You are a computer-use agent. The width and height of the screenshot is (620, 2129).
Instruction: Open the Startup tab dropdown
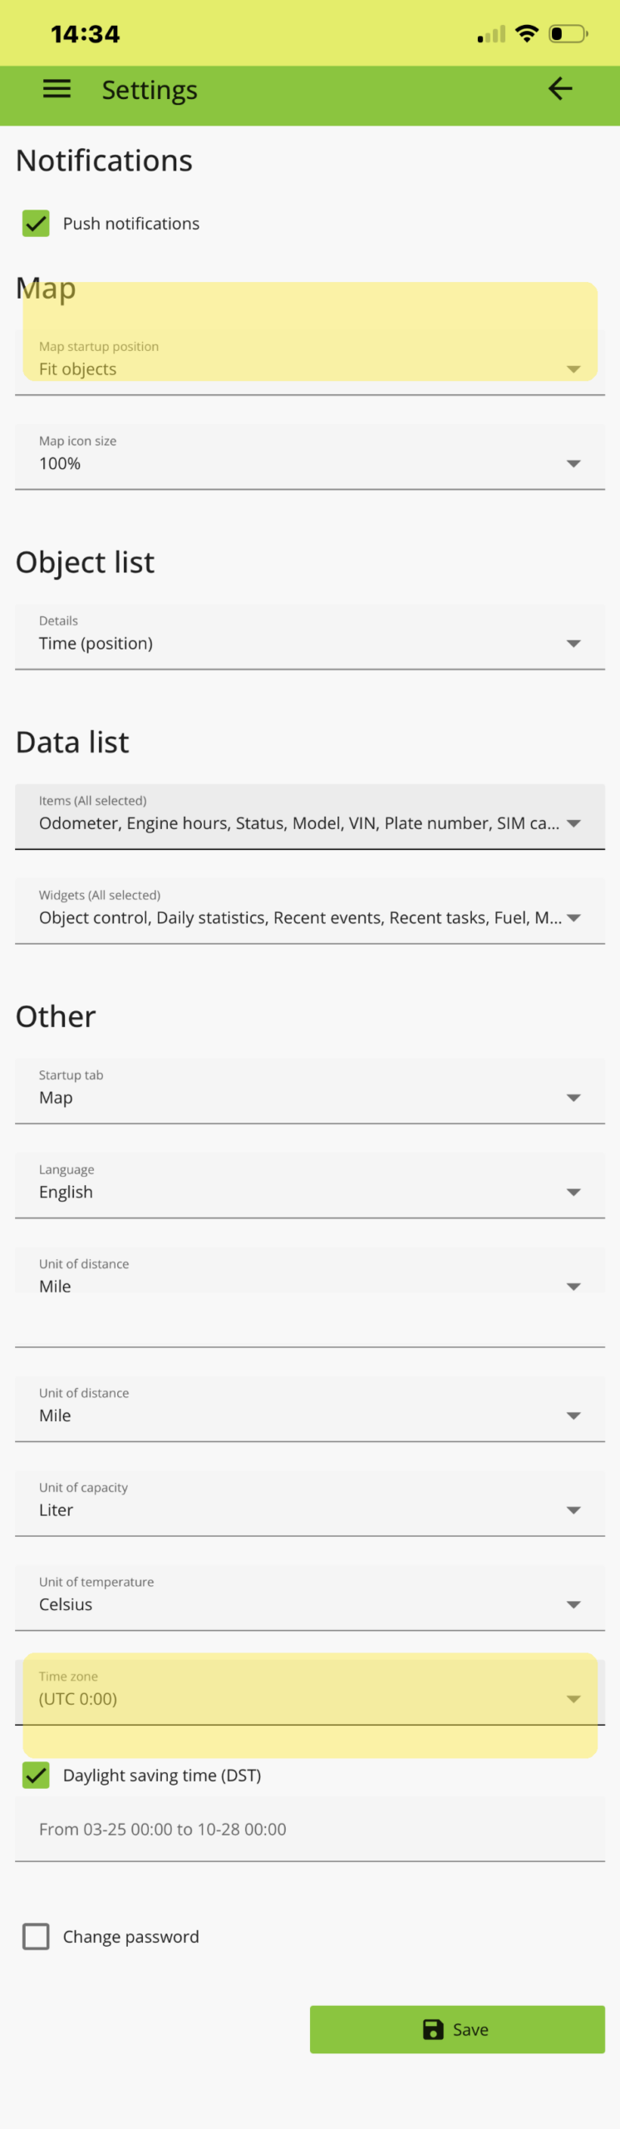(x=573, y=1097)
